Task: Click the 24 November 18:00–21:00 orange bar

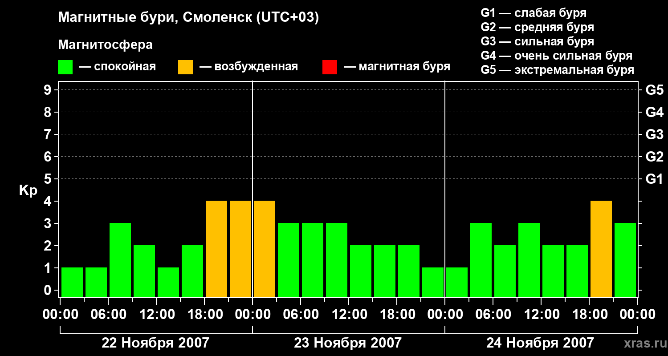Action: coord(601,249)
